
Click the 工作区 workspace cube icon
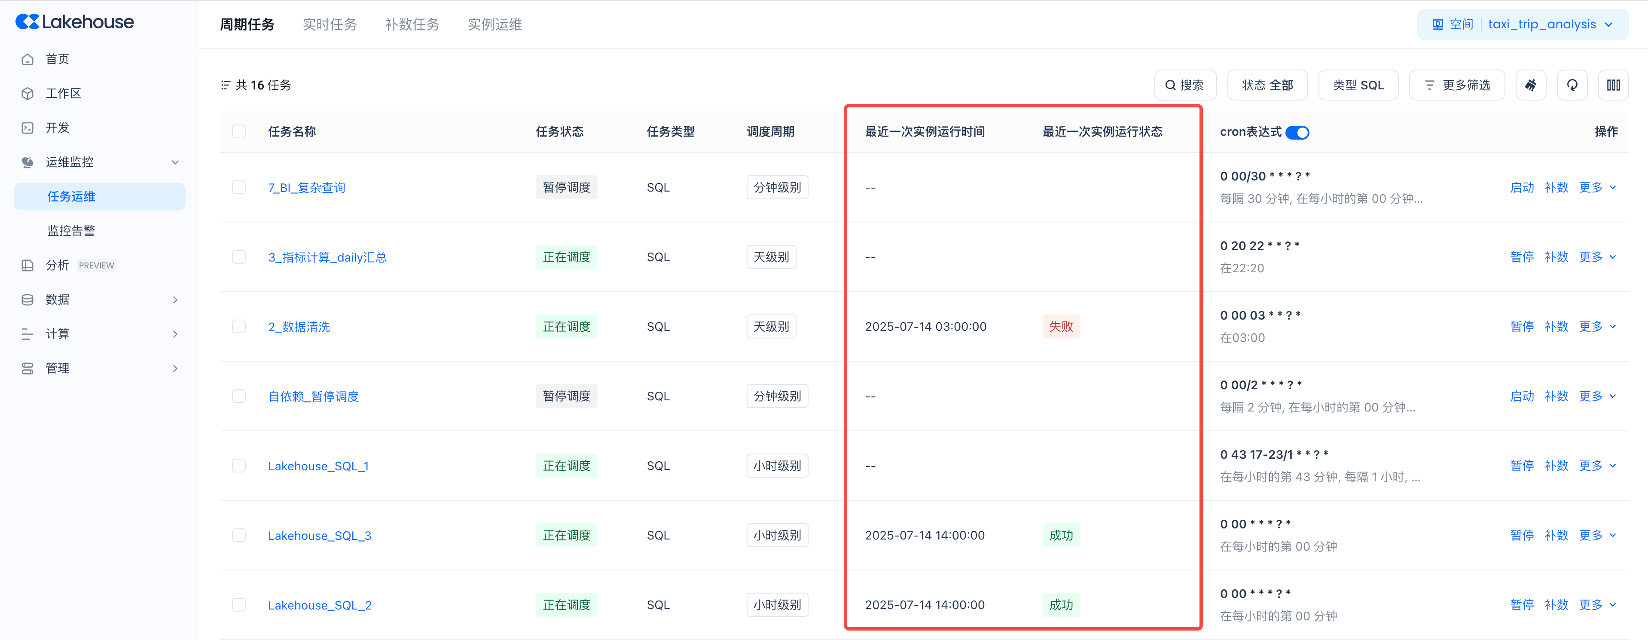pyautogui.click(x=27, y=93)
